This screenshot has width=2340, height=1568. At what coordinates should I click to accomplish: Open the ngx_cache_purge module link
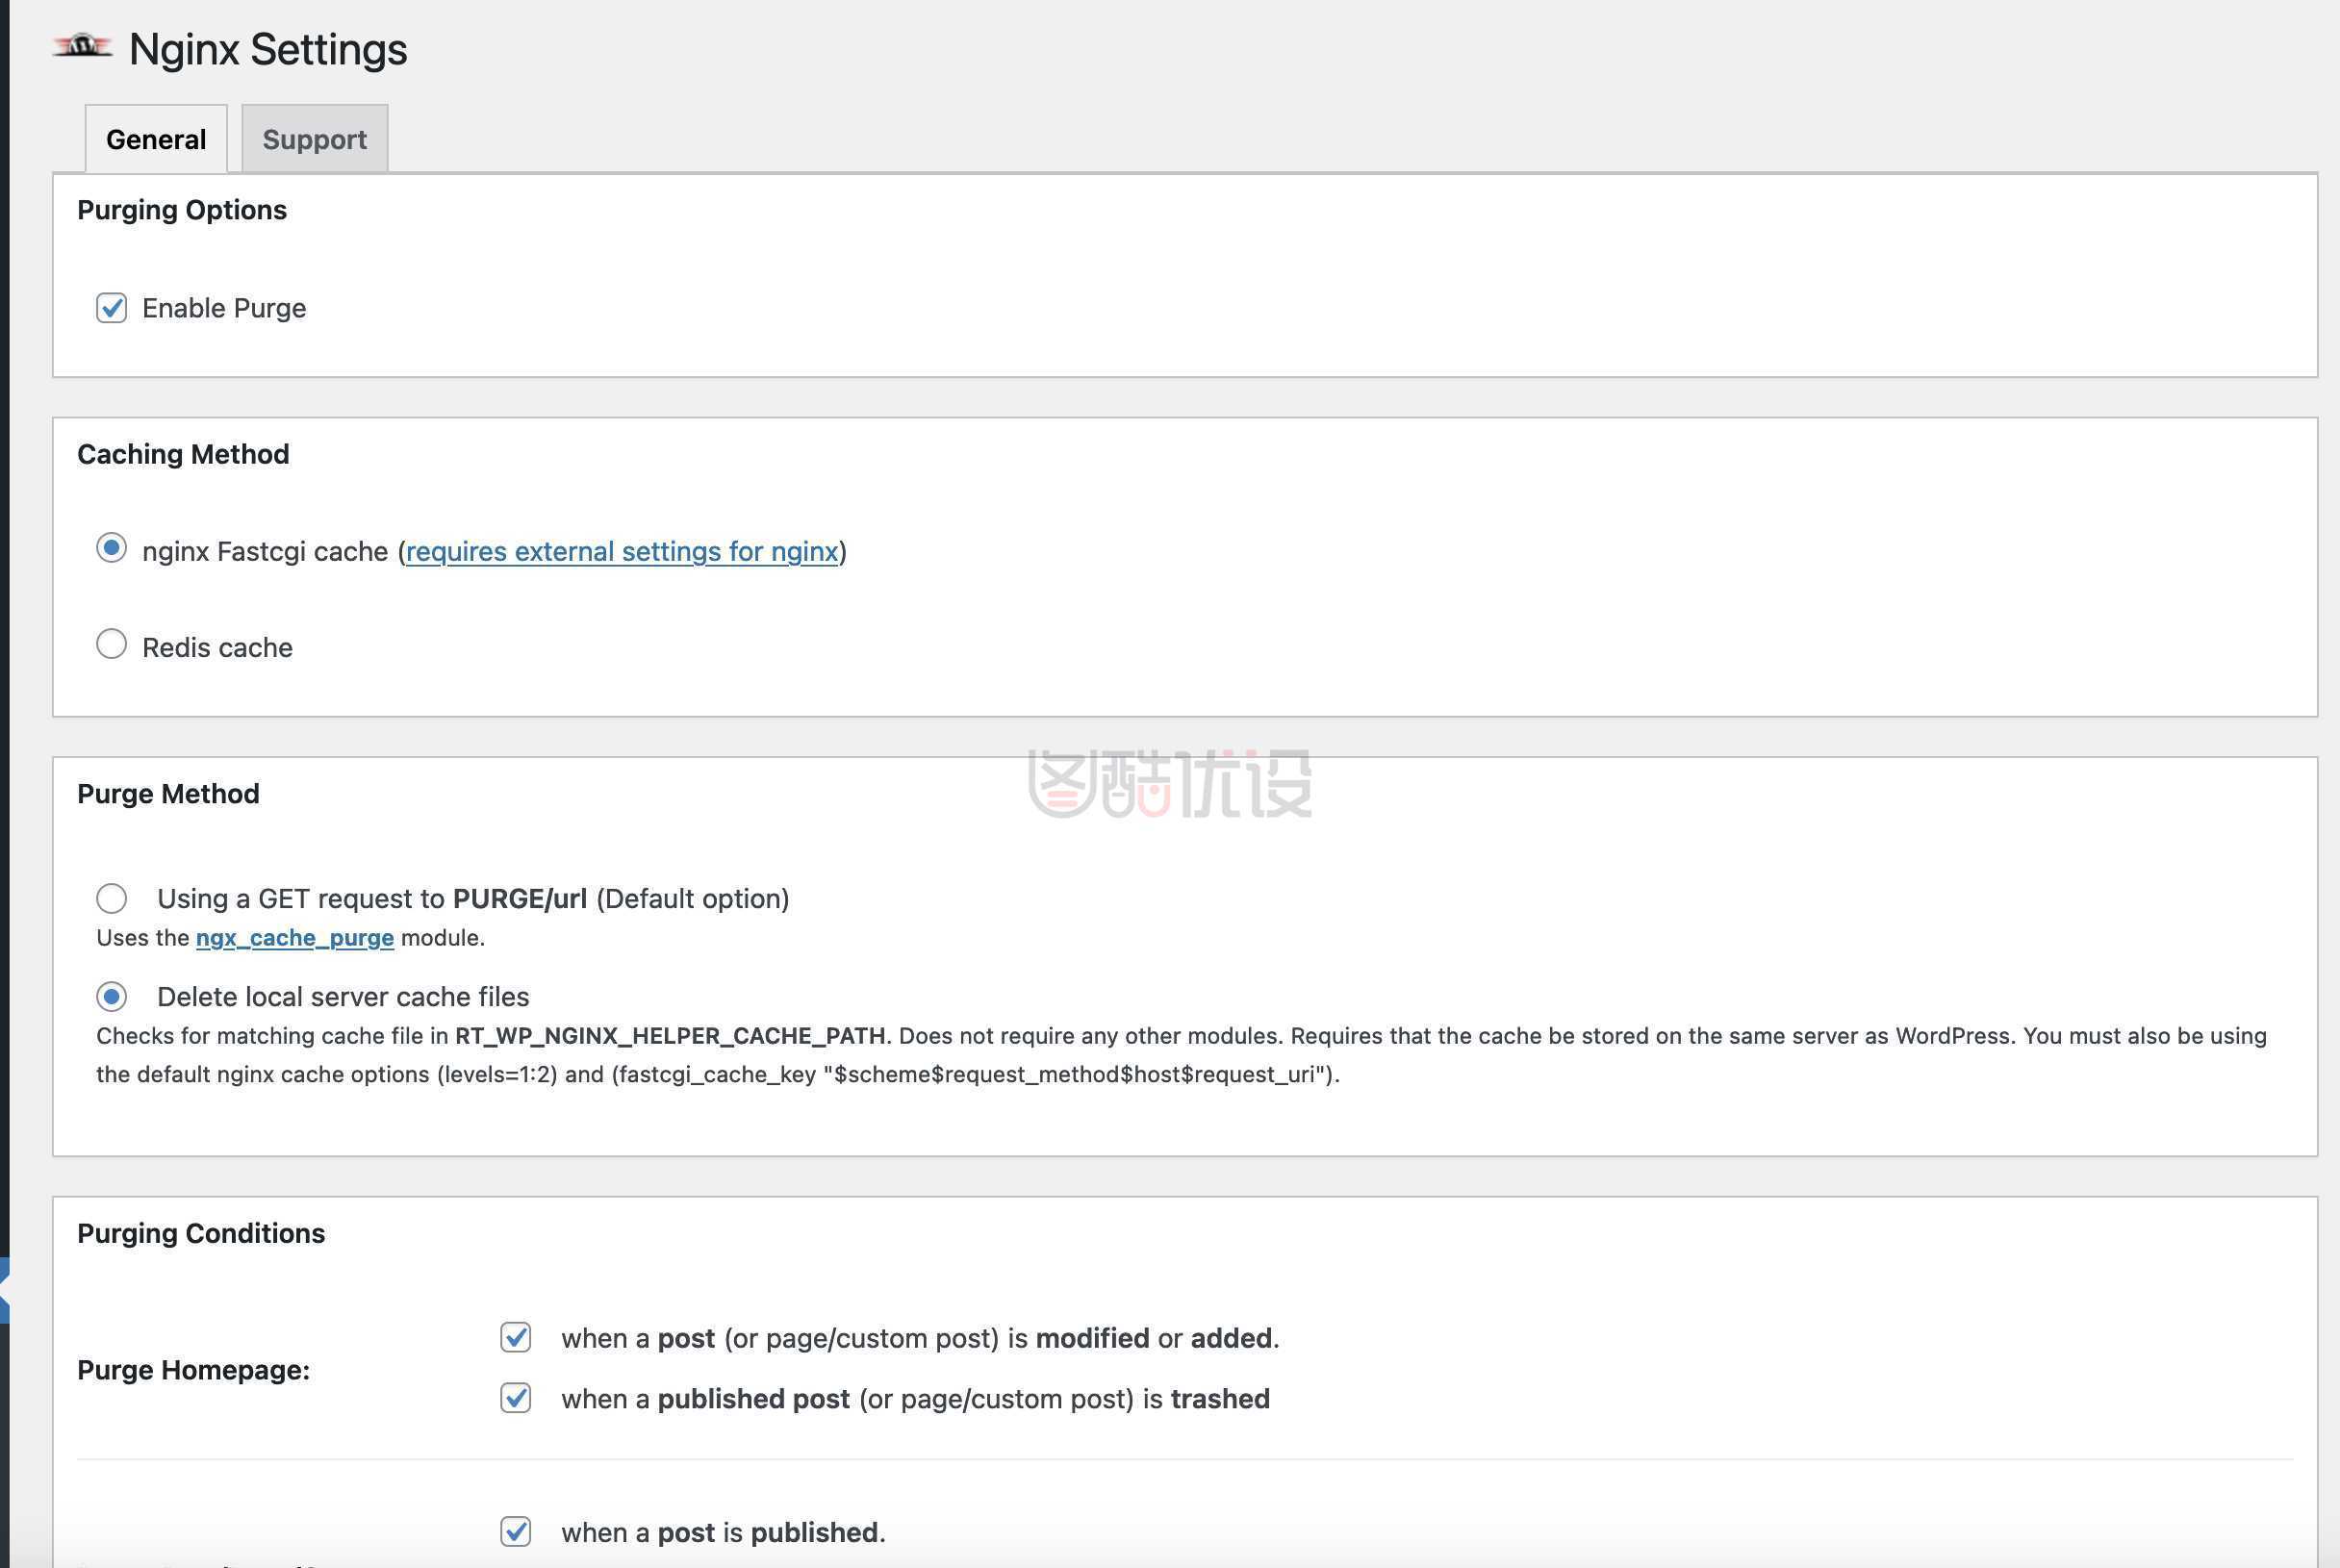tap(295, 938)
